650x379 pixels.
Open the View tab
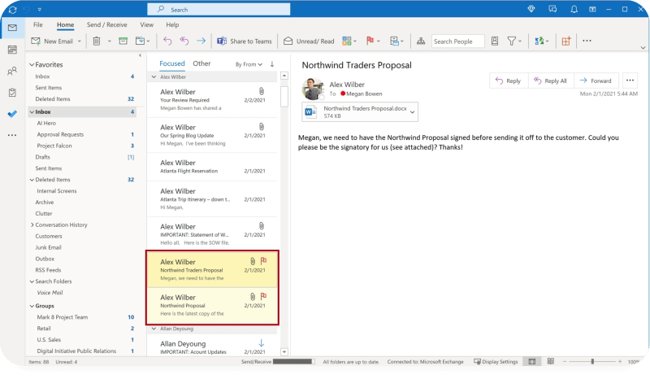click(x=147, y=24)
